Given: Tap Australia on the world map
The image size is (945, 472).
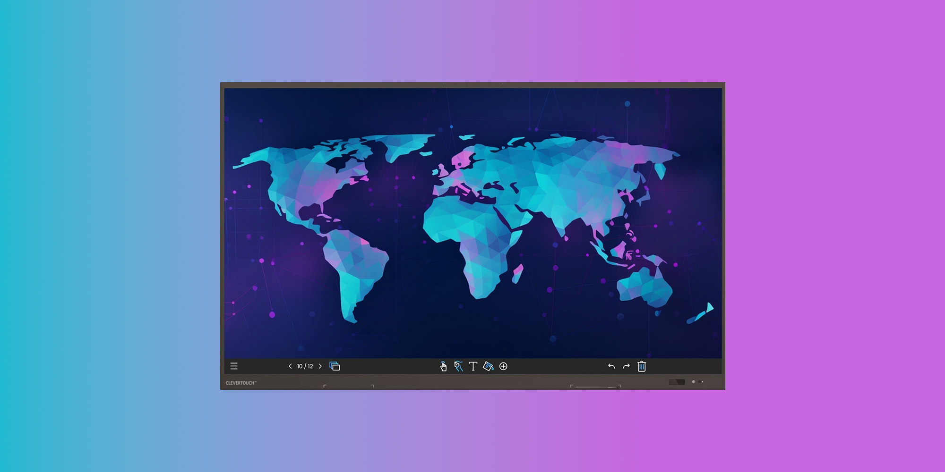Looking at the screenshot, I should click(x=645, y=286).
